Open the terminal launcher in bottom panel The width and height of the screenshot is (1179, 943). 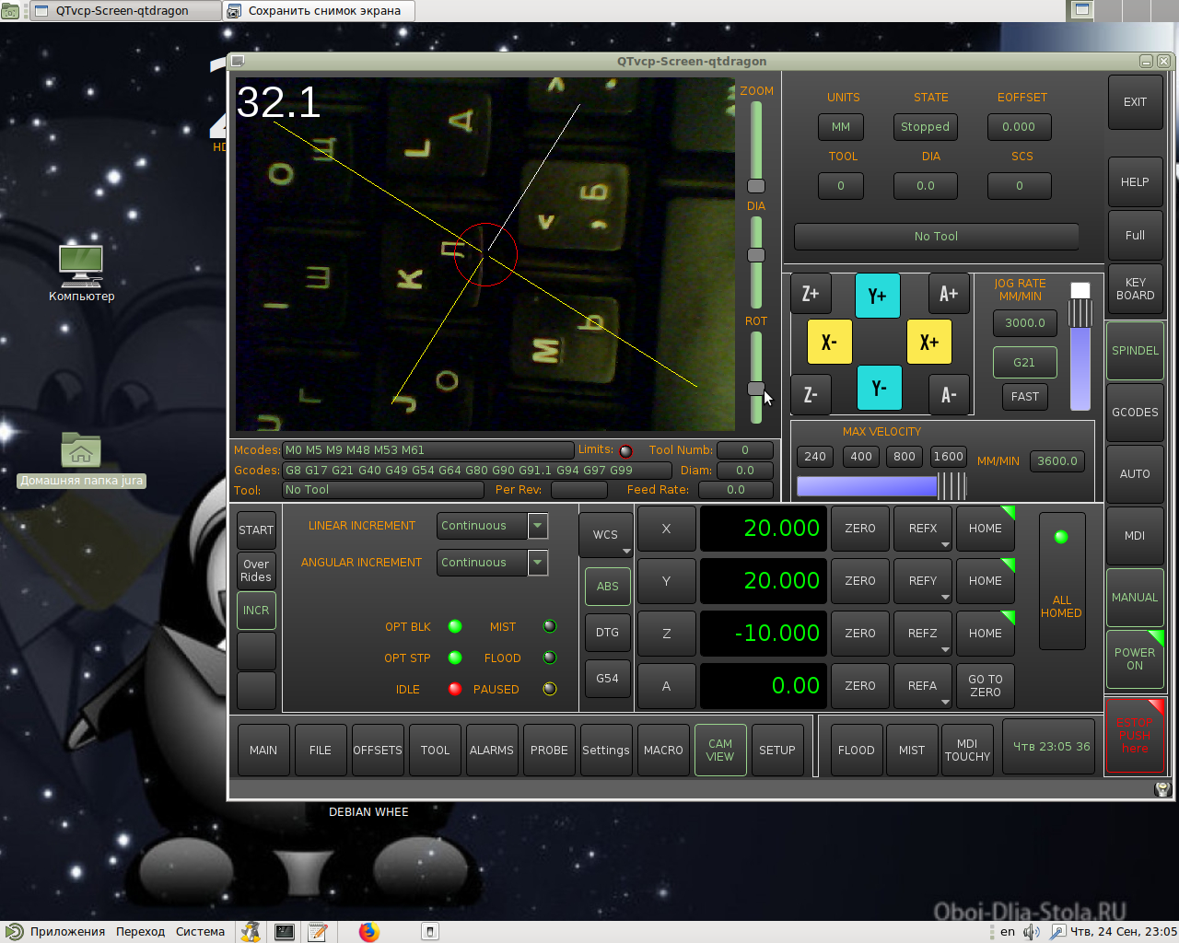(x=285, y=932)
